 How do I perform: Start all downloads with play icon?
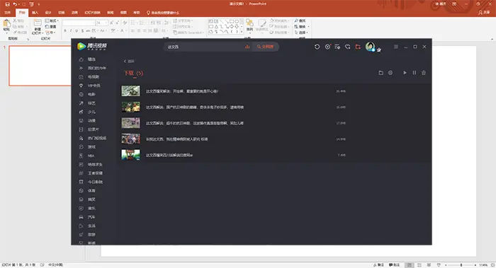[405, 73]
